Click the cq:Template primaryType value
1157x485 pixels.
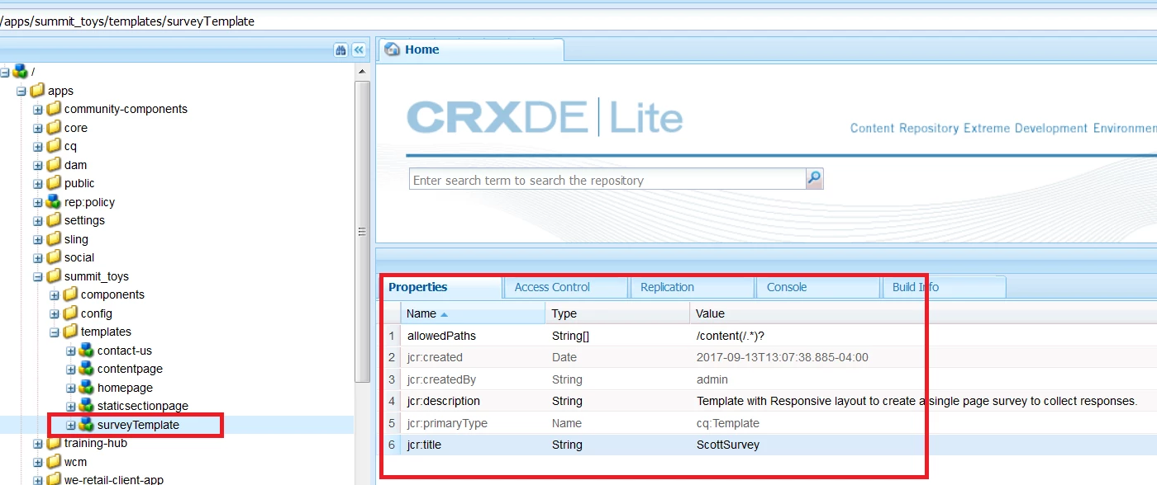[728, 423]
